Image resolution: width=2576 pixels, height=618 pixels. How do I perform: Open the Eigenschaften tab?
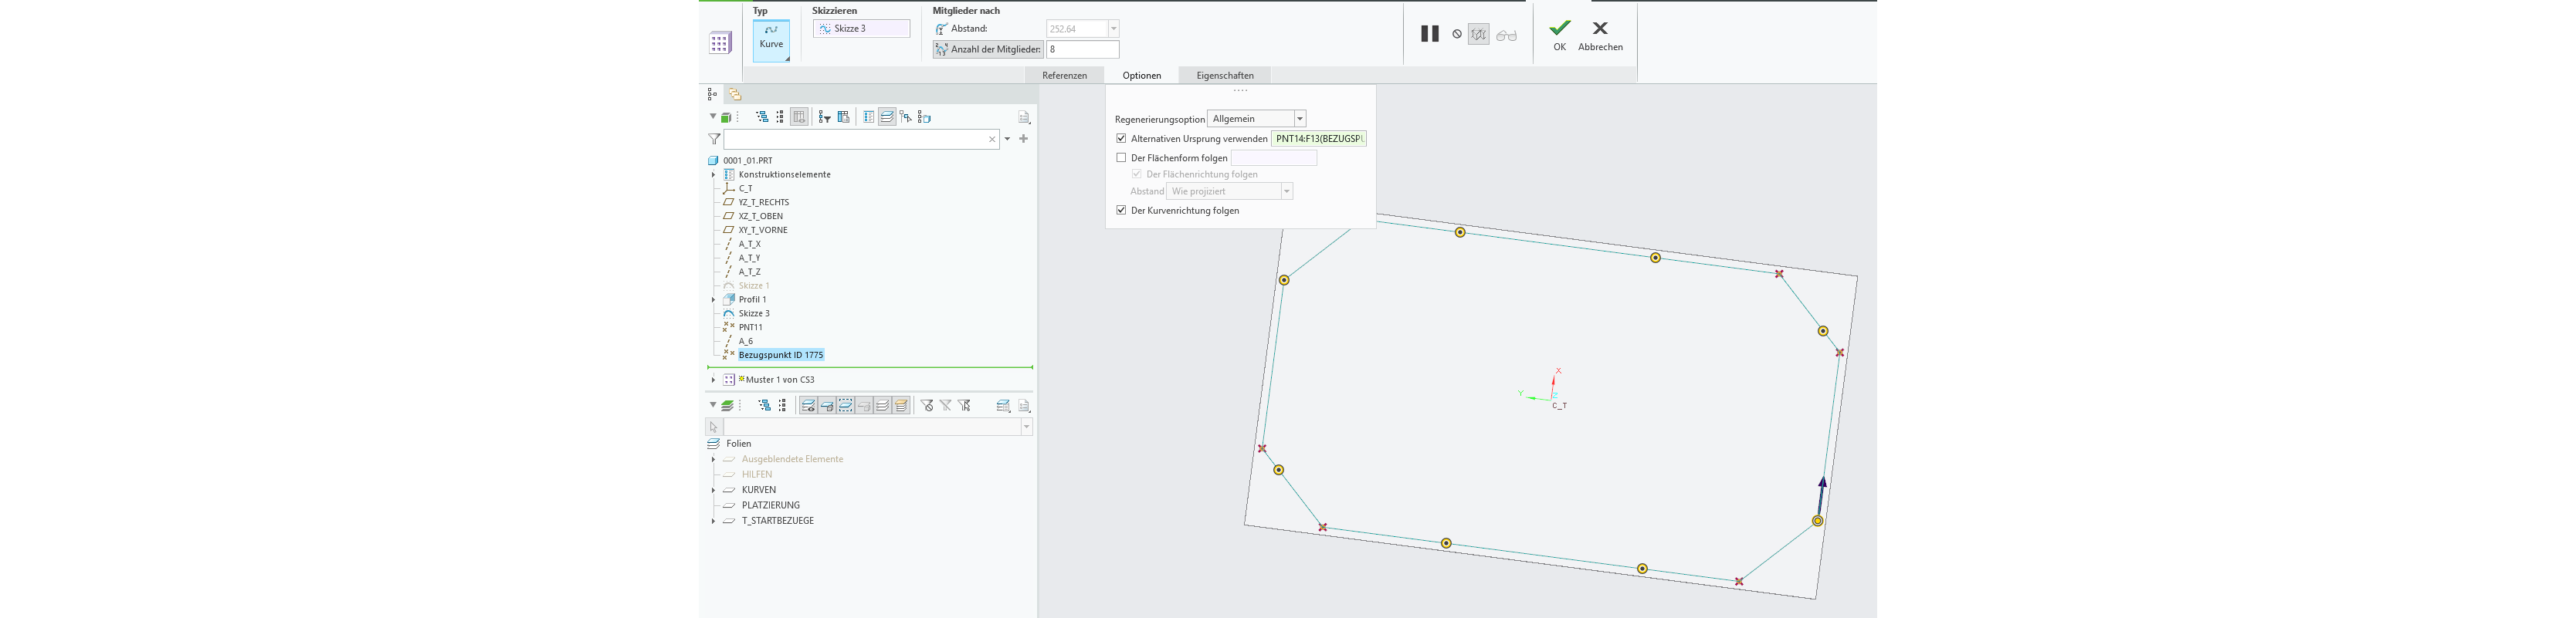coord(1224,76)
